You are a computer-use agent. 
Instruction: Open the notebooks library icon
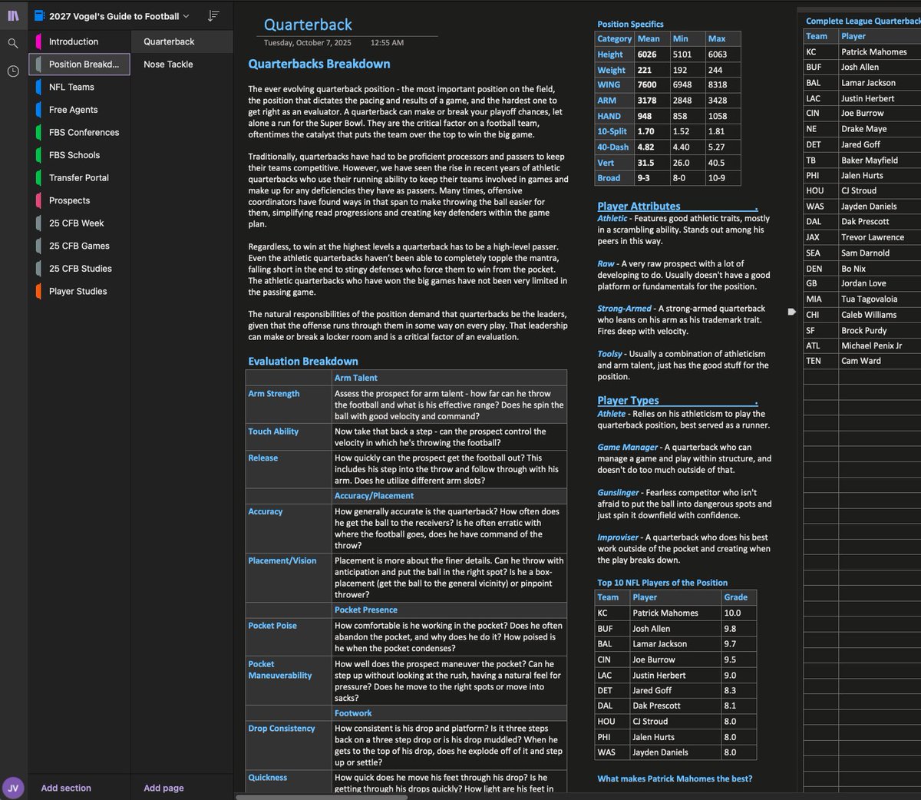[13, 15]
